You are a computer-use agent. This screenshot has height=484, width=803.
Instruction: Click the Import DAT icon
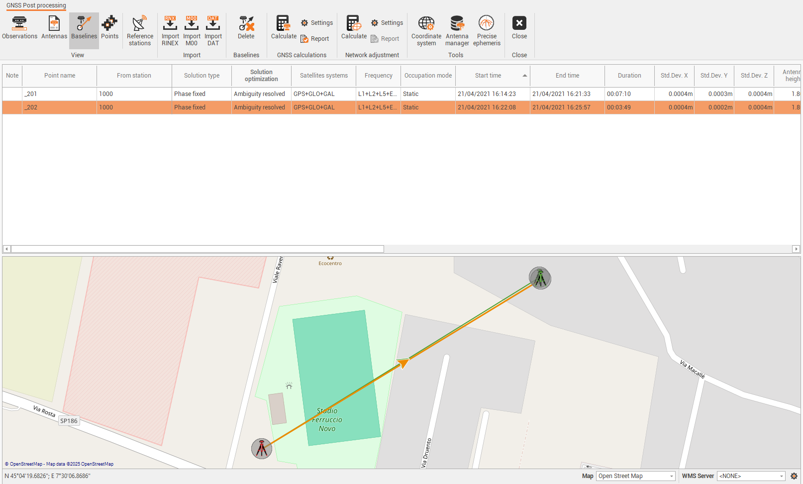coord(213,31)
